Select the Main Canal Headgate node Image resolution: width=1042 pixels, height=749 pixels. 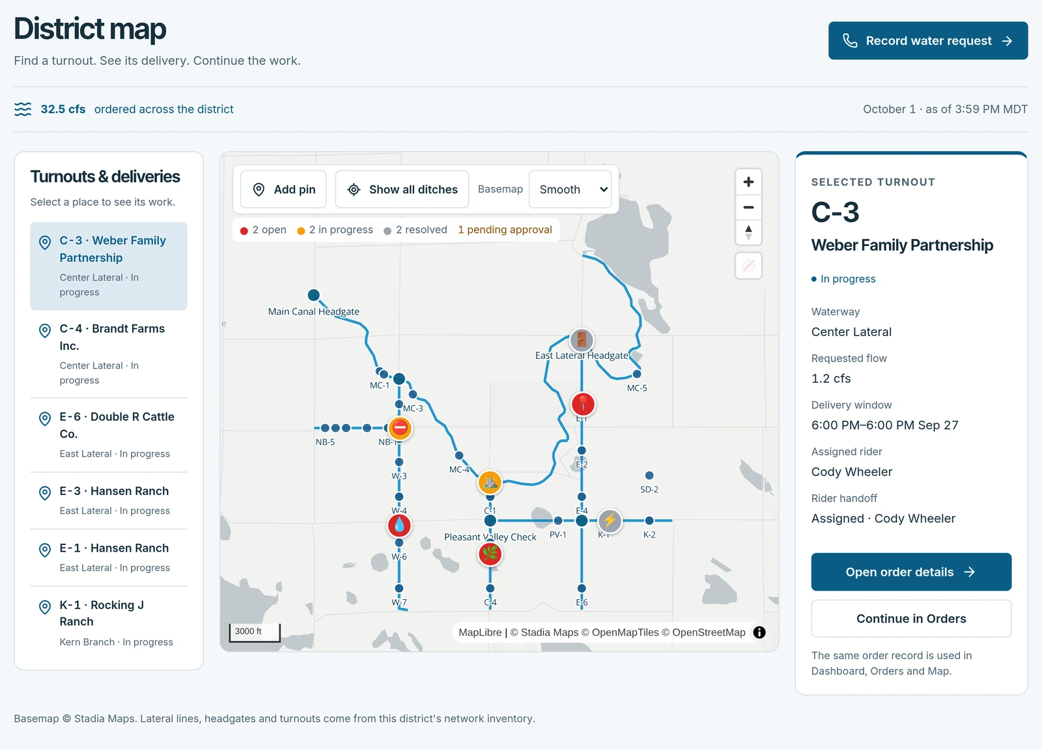313,295
